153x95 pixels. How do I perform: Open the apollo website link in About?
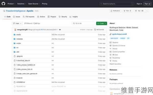point(119,34)
